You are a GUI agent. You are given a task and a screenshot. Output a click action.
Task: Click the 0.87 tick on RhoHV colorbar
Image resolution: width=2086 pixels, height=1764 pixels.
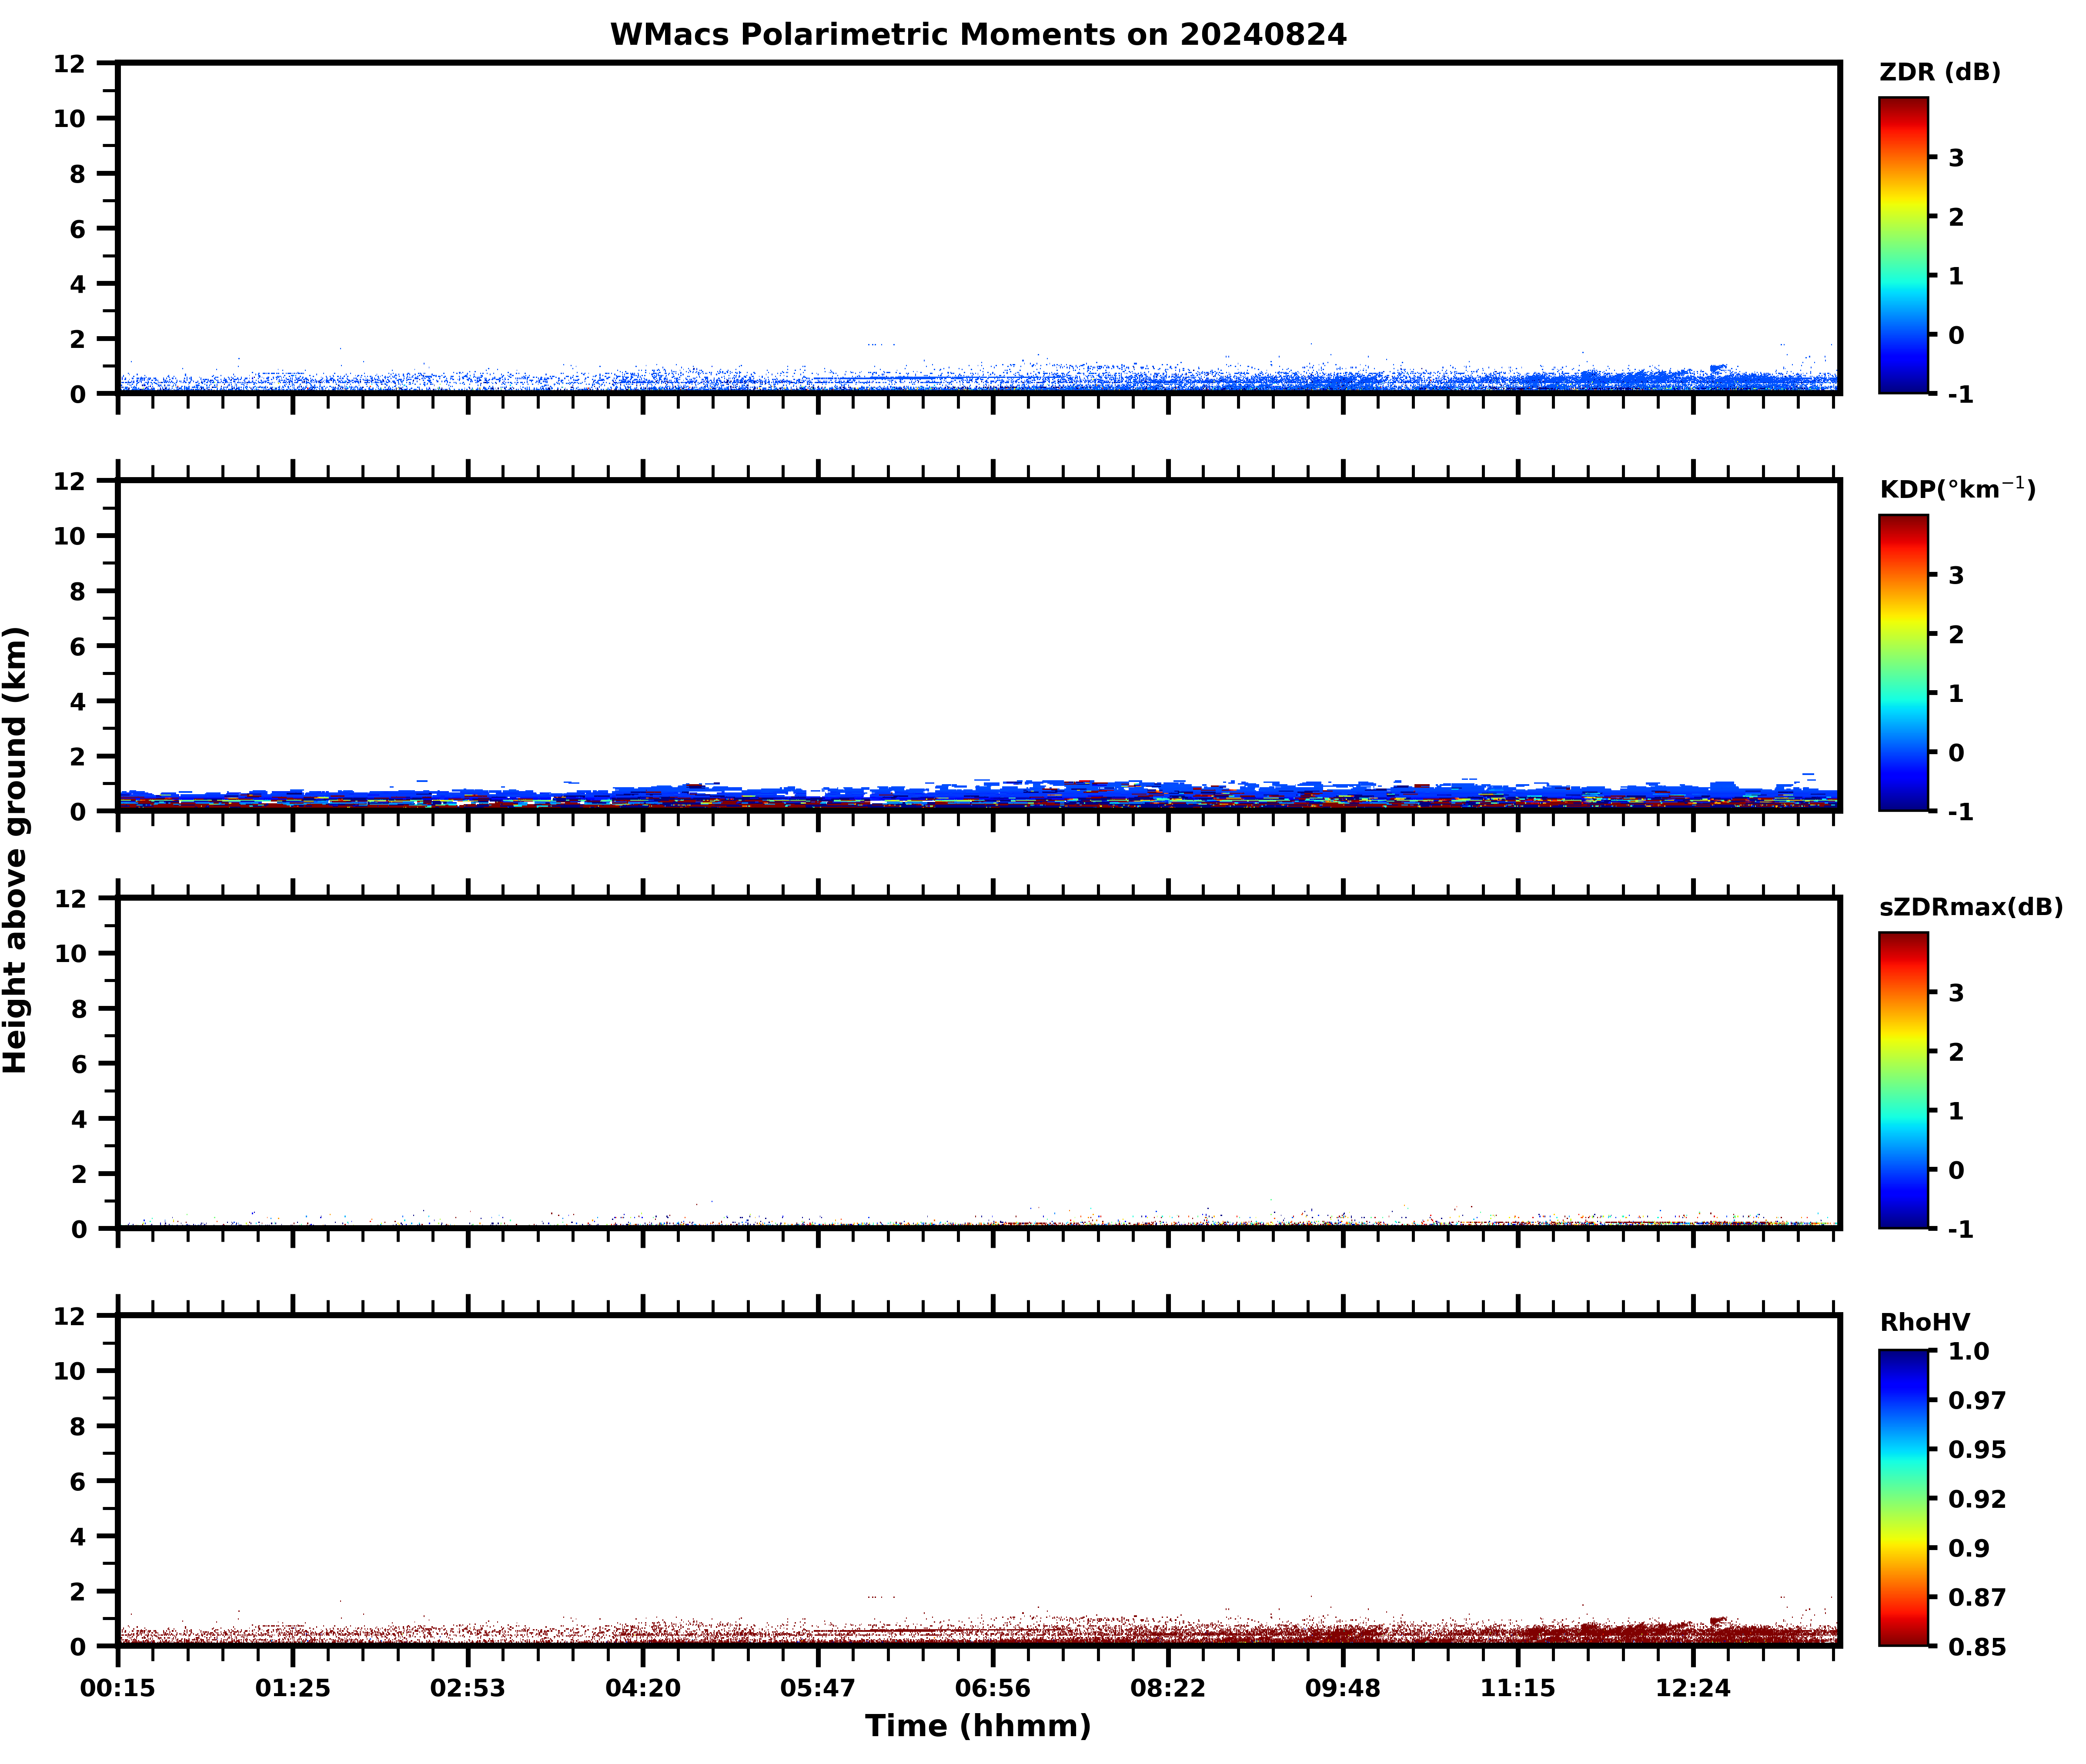1976,1597
